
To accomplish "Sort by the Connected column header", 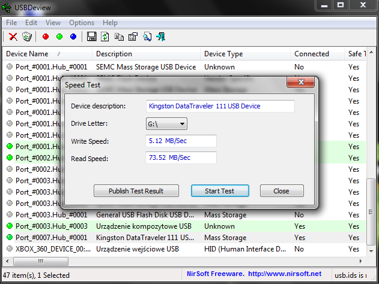I will (x=317, y=54).
